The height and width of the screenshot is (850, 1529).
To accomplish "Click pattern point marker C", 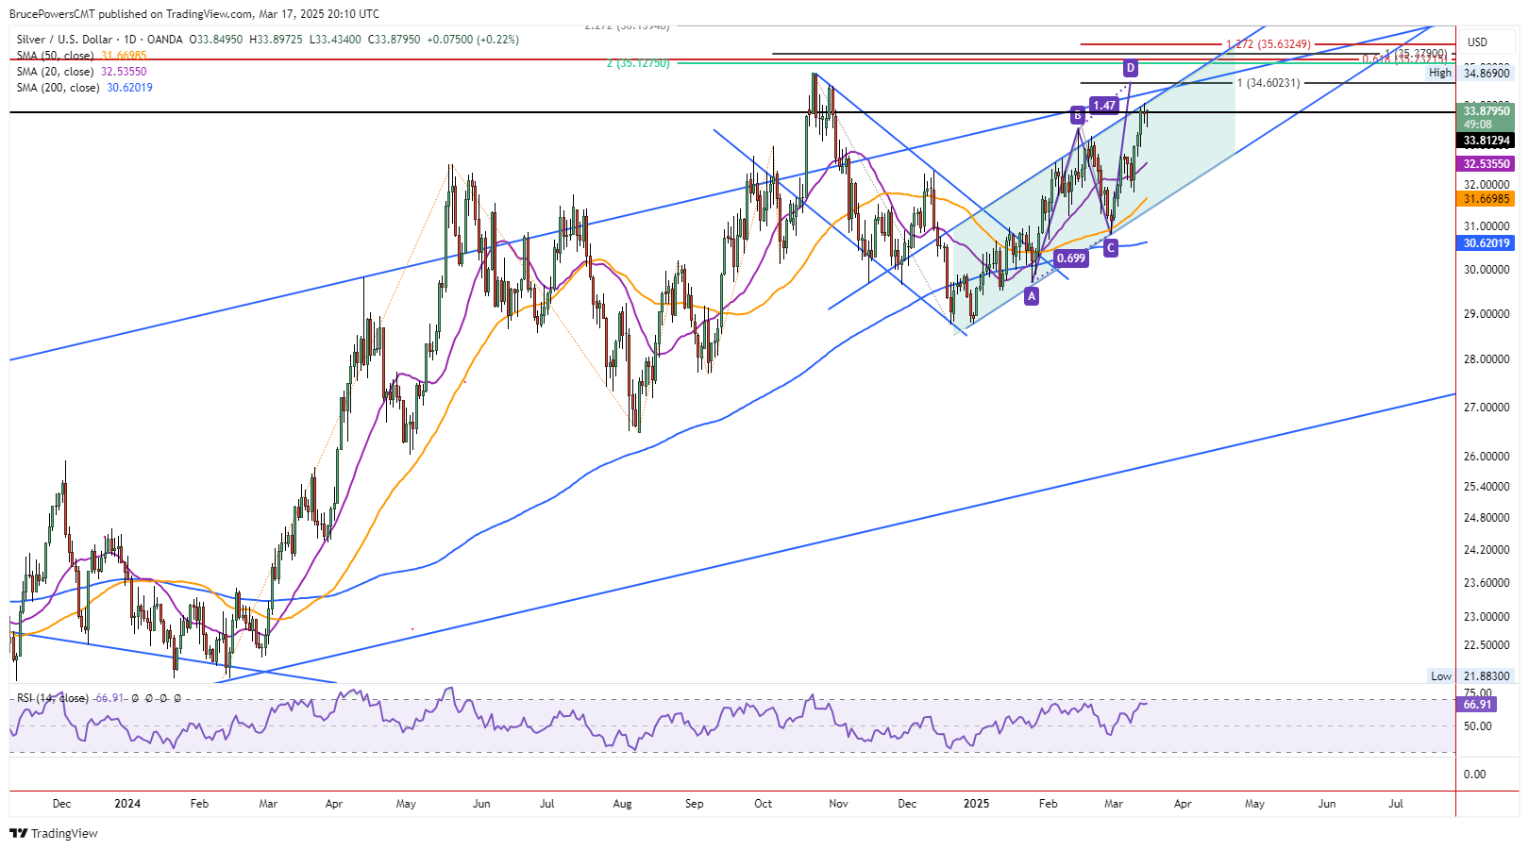I will coord(1111,247).
